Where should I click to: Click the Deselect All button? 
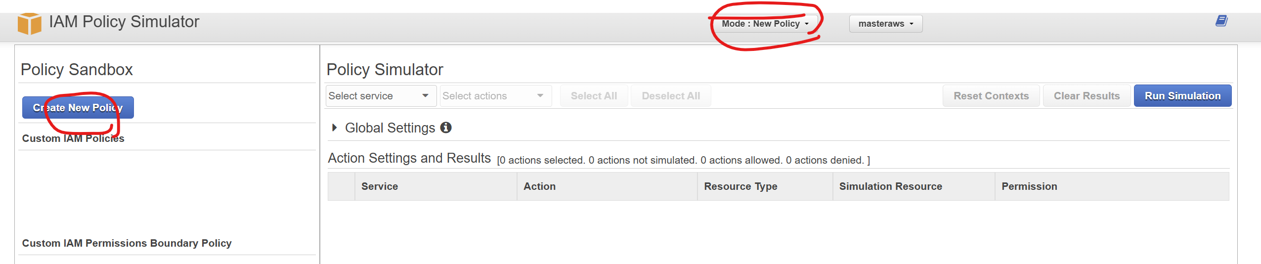pos(671,96)
